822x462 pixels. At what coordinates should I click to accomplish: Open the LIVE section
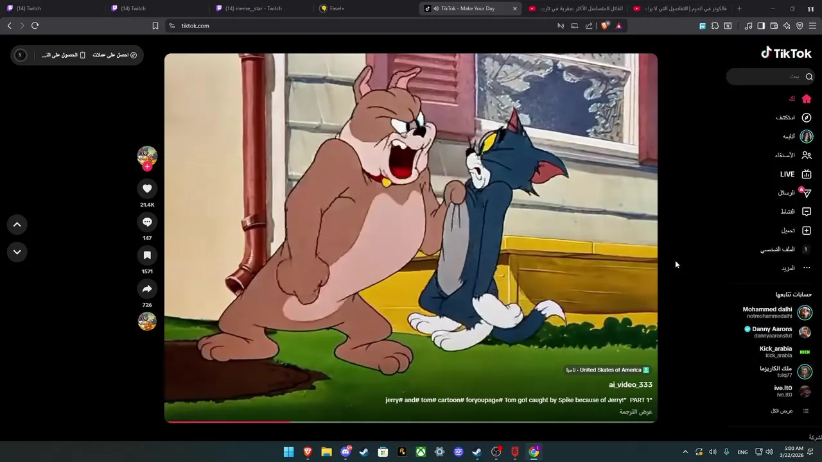point(796,174)
